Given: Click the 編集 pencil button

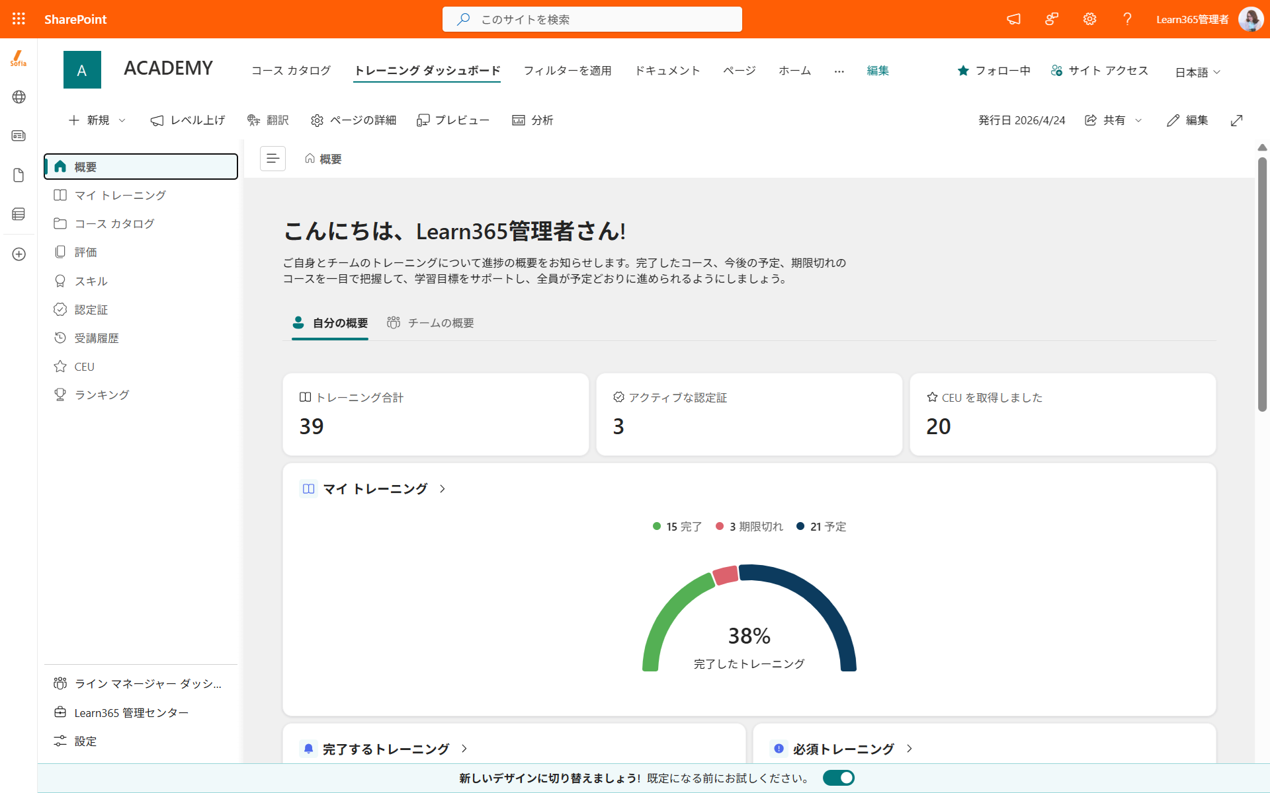Looking at the screenshot, I should tap(1188, 120).
